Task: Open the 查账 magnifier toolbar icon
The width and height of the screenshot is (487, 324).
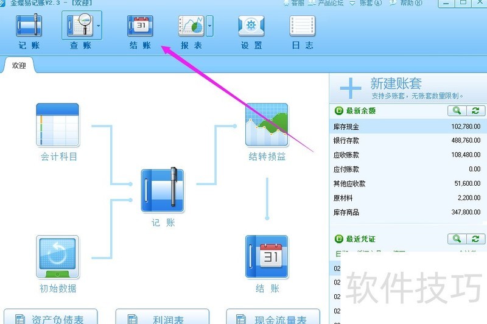Action: point(80,25)
